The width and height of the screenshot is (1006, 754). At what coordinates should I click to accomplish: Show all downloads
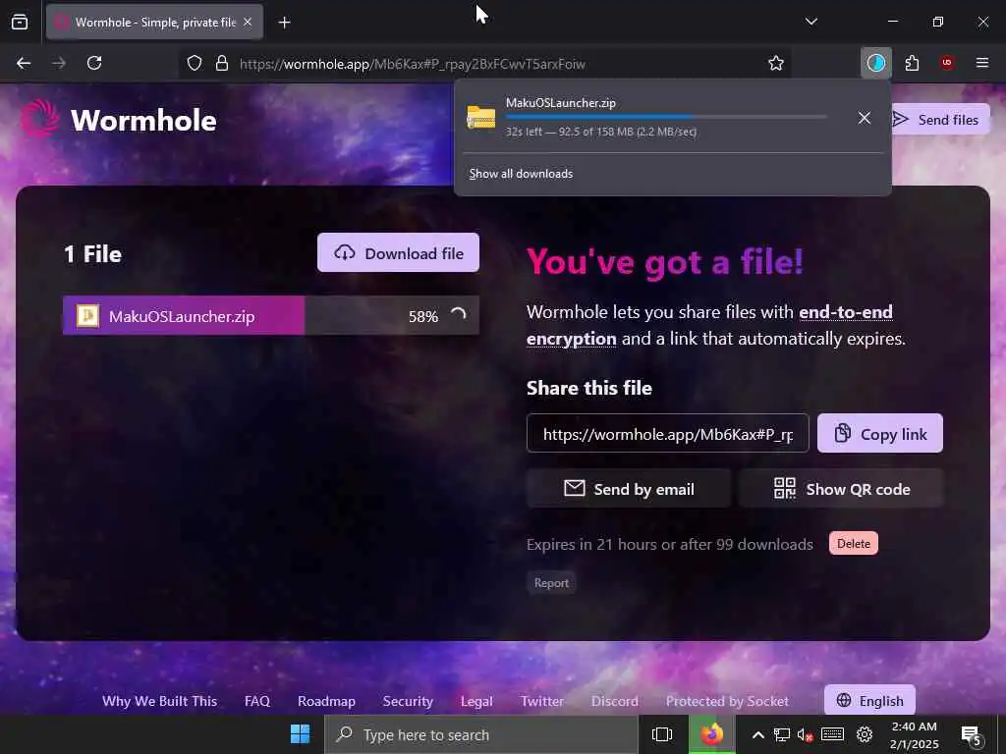pos(521,174)
